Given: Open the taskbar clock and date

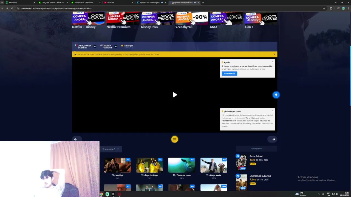Looking at the screenshot, I should tap(345, 194).
